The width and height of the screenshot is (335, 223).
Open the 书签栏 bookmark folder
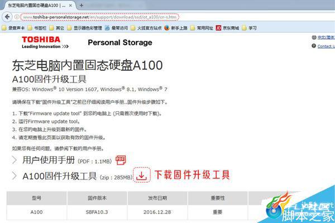click(37, 28)
